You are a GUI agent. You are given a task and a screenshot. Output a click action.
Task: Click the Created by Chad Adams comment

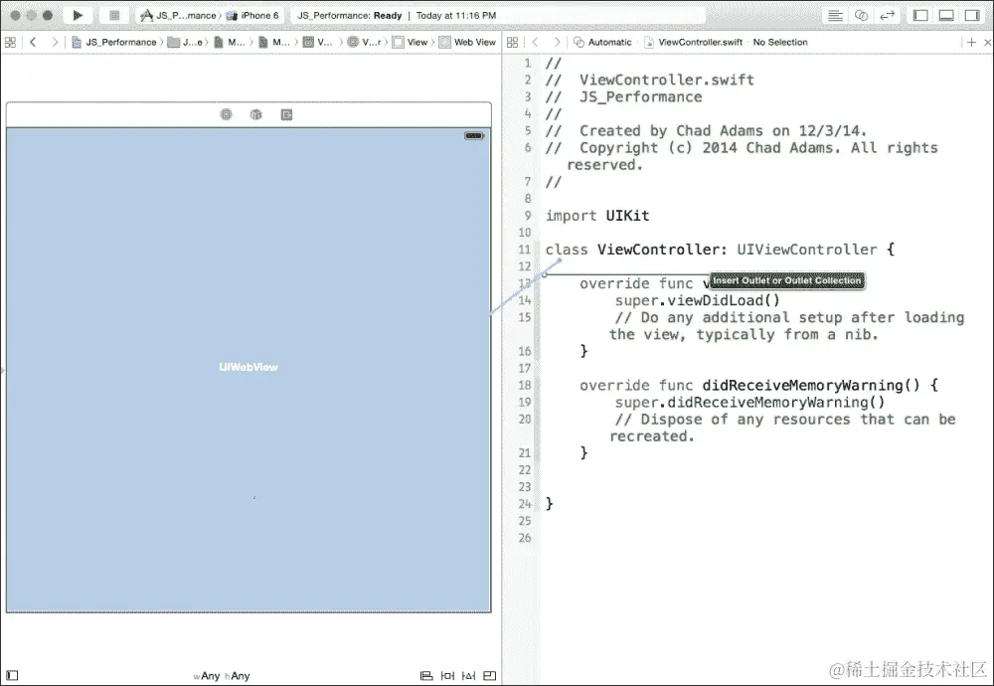706,130
